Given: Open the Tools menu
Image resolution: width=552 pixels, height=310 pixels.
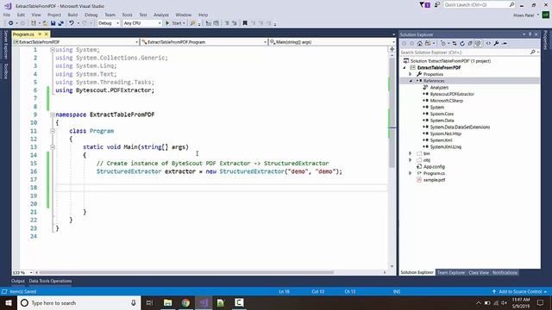Looking at the screenshot, I should coord(127,15).
